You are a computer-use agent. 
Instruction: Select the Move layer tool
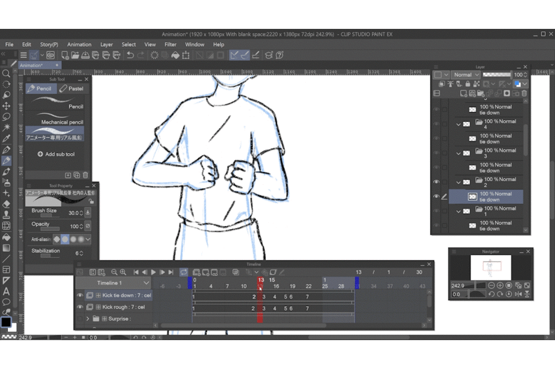click(x=6, y=106)
